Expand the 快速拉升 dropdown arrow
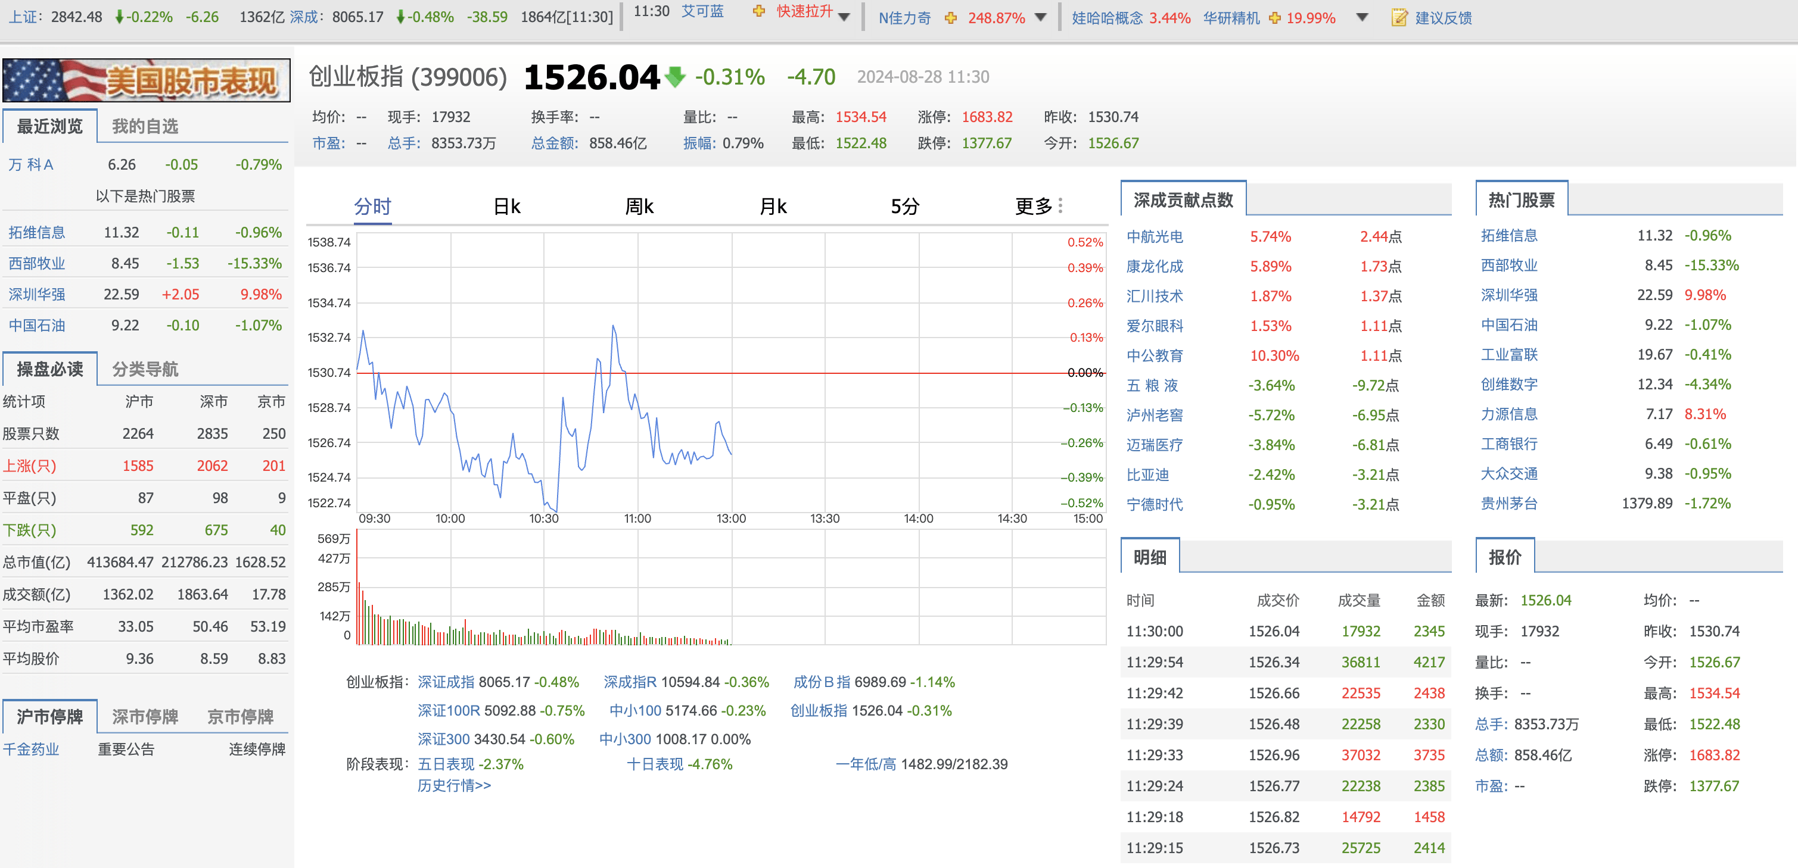 845,17
